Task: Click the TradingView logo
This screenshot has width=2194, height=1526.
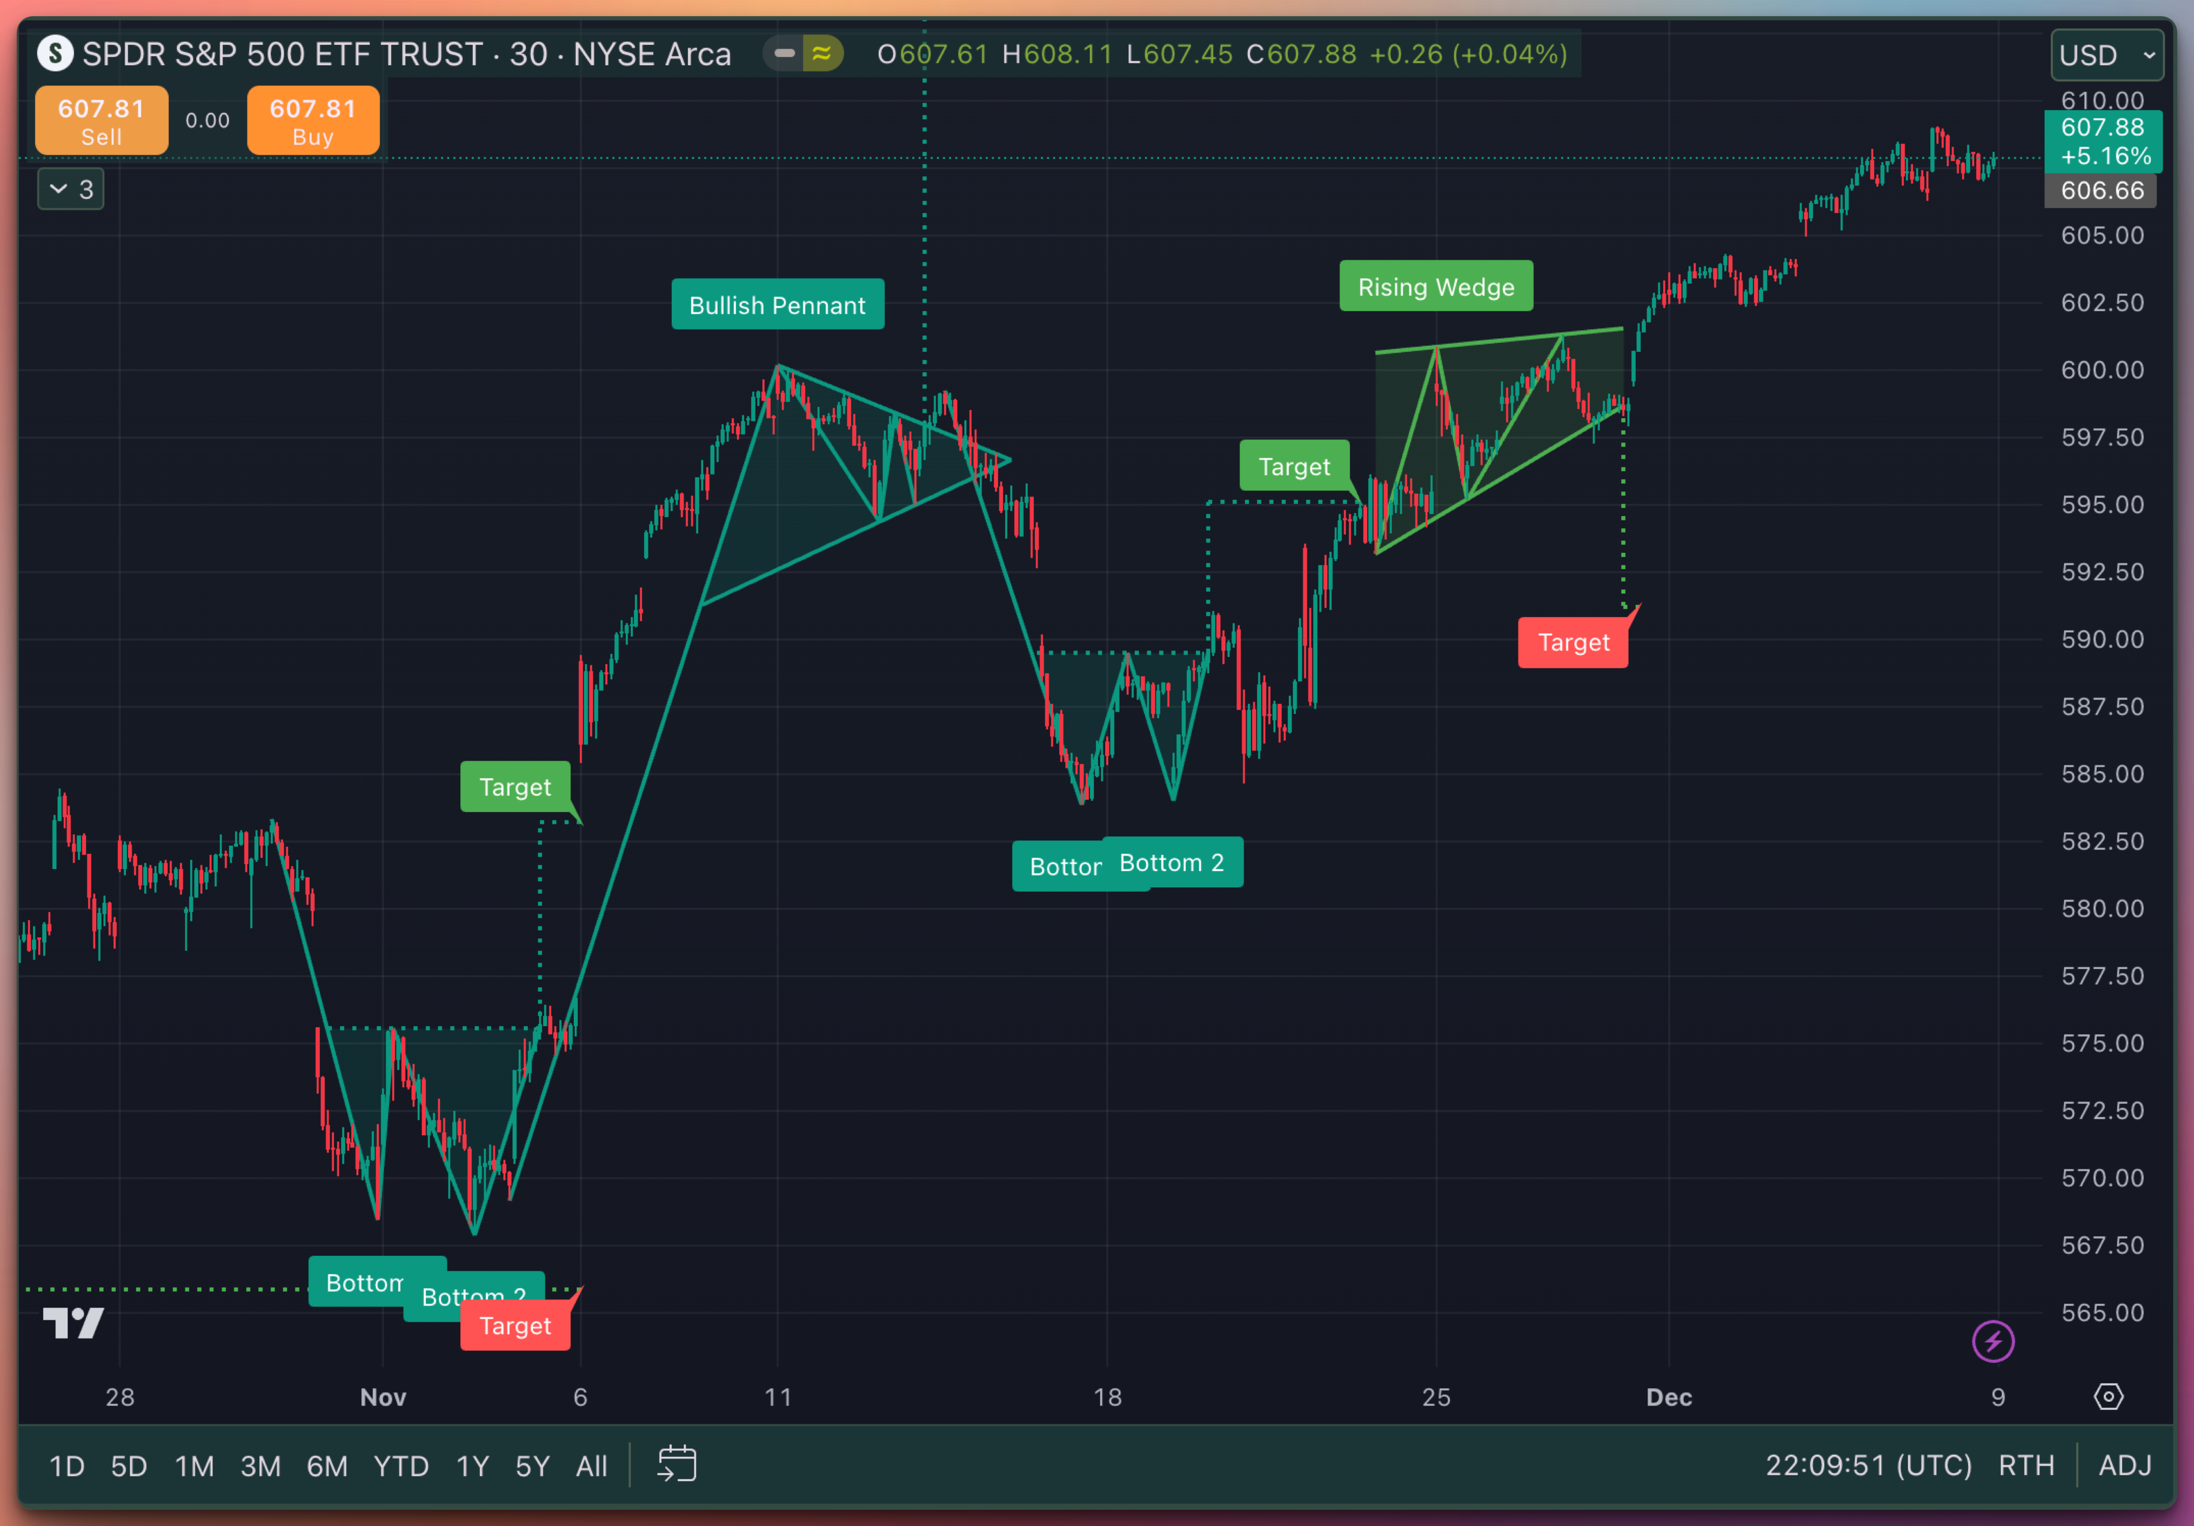Action: 73,1322
